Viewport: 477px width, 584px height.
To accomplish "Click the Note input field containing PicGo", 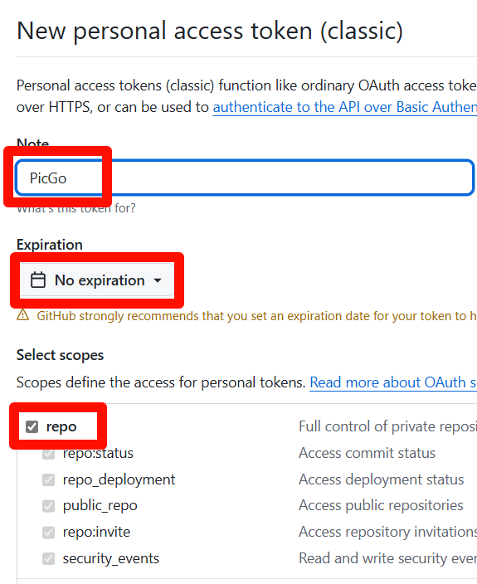I will click(245, 178).
